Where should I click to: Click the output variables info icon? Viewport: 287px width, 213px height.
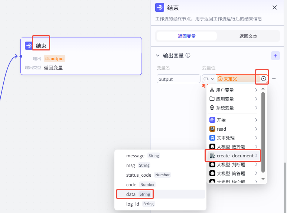(x=188, y=56)
